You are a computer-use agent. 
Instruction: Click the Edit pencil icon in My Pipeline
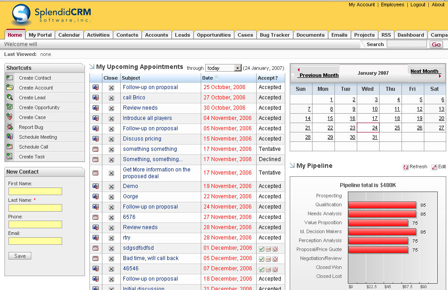click(434, 167)
